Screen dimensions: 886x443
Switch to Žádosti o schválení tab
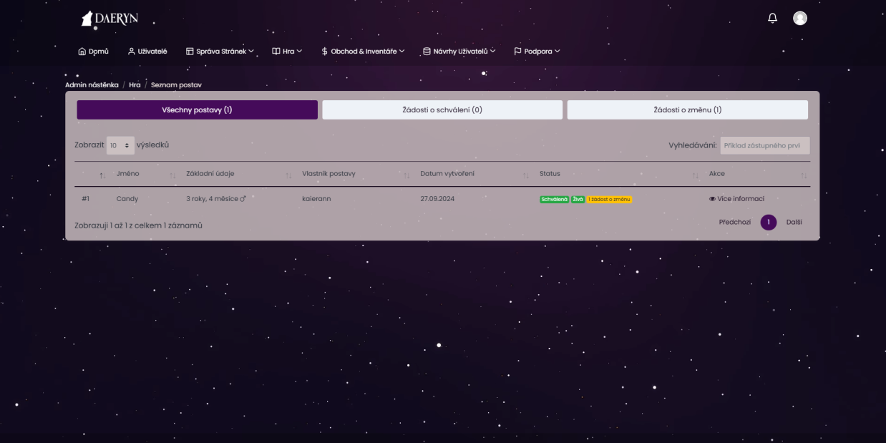pyautogui.click(x=442, y=110)
